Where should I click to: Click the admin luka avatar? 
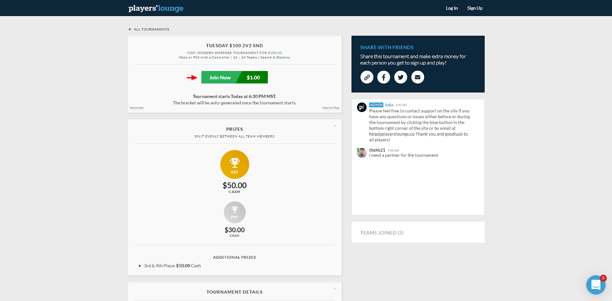(x=361, y=107)
